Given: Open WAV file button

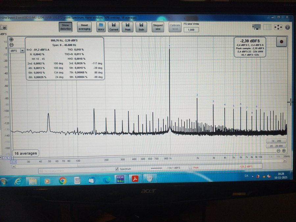Looking at the screenshot, I should point(101,27).
